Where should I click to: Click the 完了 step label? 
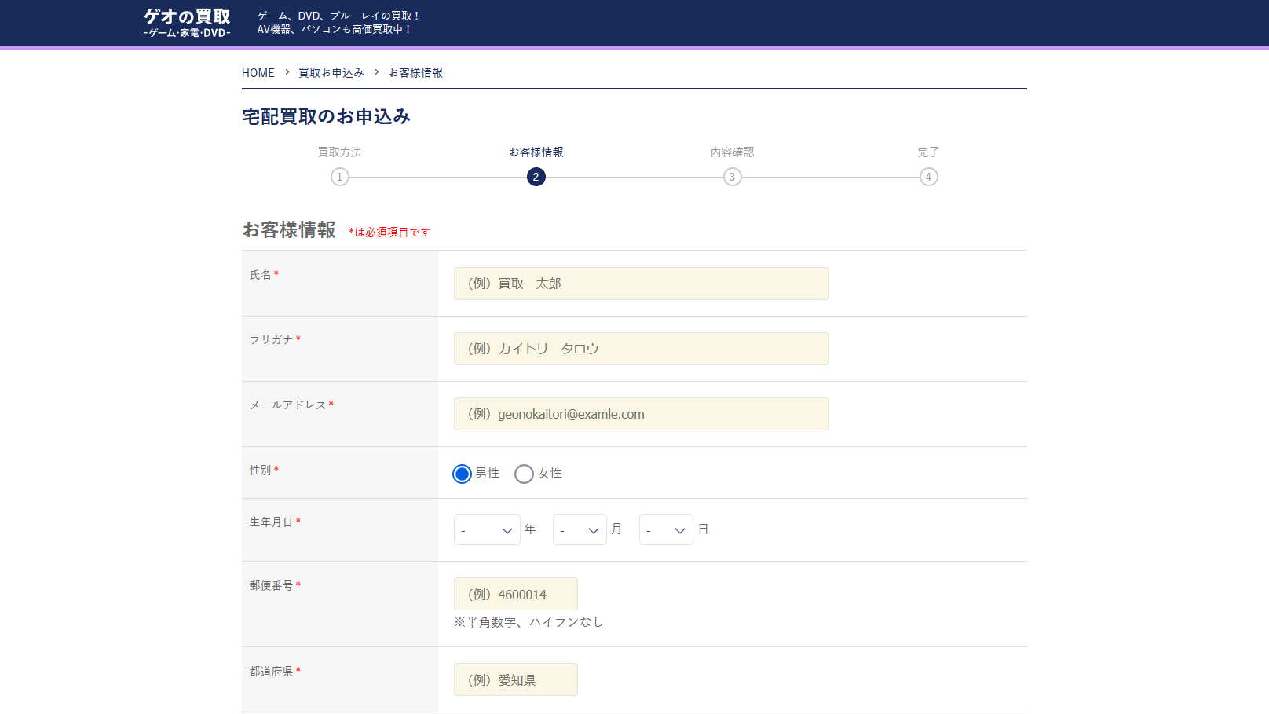[929, 152]
